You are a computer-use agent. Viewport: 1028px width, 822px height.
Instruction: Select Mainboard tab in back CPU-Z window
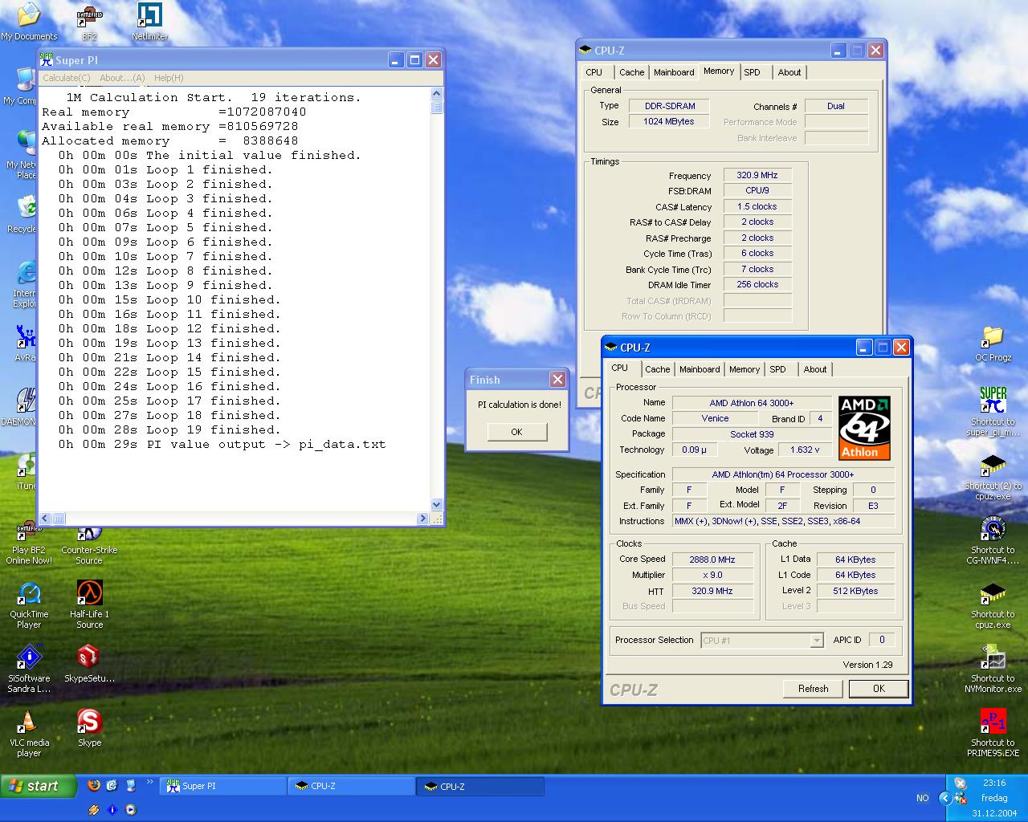[x=674, y=72]
